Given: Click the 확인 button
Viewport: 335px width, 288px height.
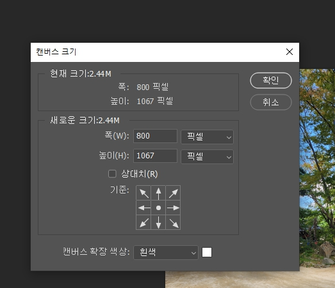Looking at the screenshot, I should (271, 80).
